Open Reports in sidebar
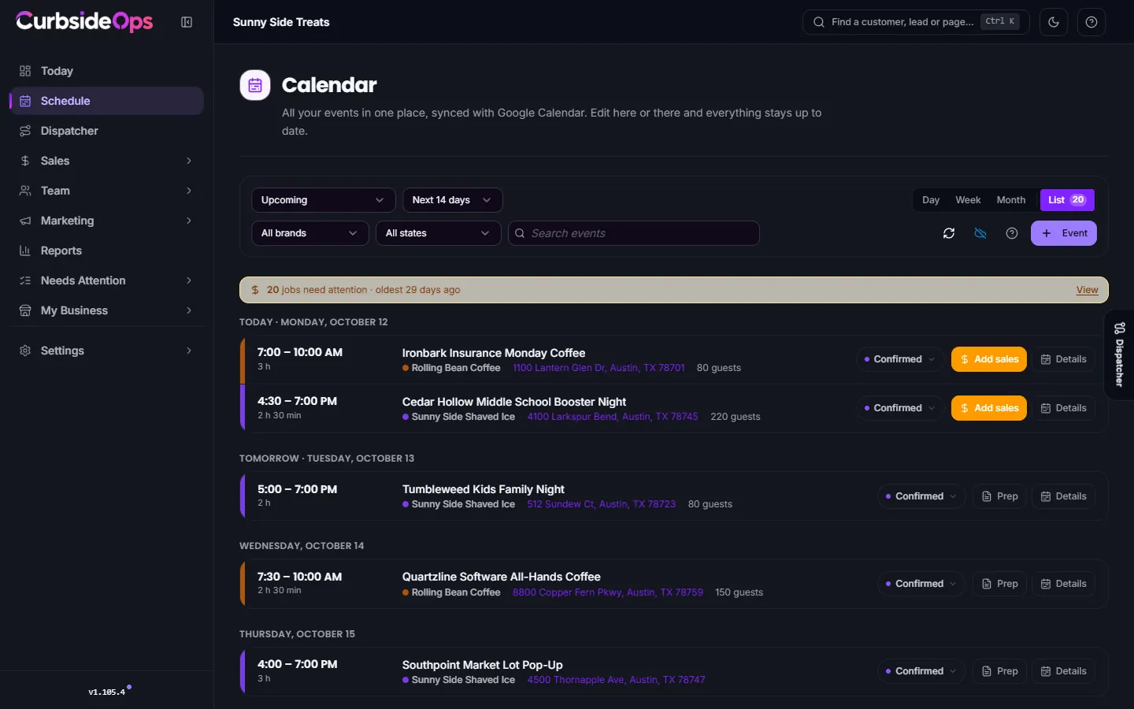Screen dimensions: 1134x709 [106, 251]
